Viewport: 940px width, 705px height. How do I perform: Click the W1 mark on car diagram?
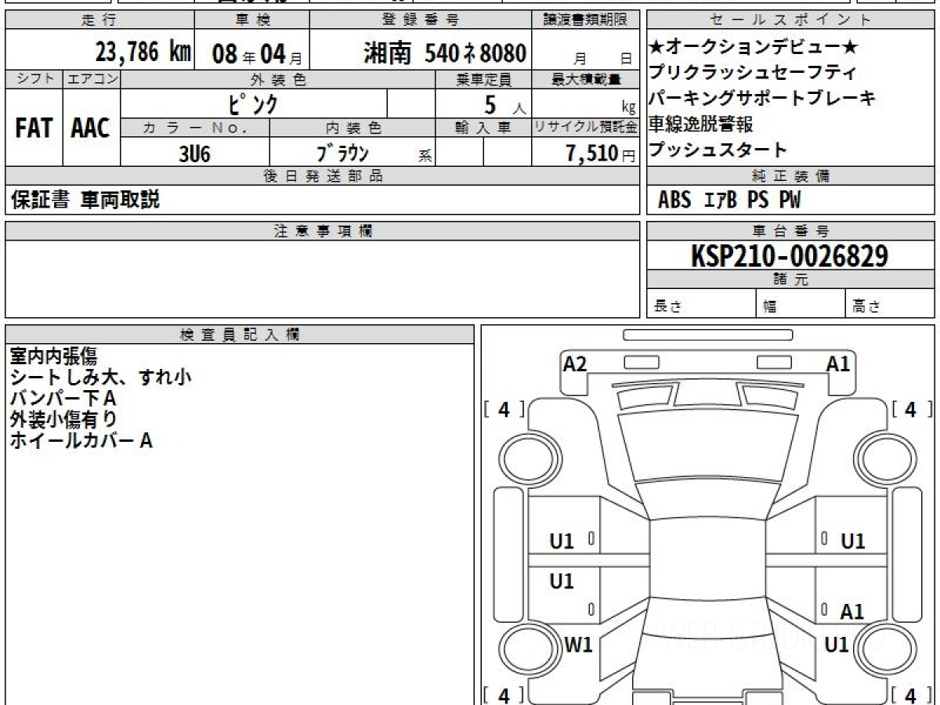pos(578,645)
